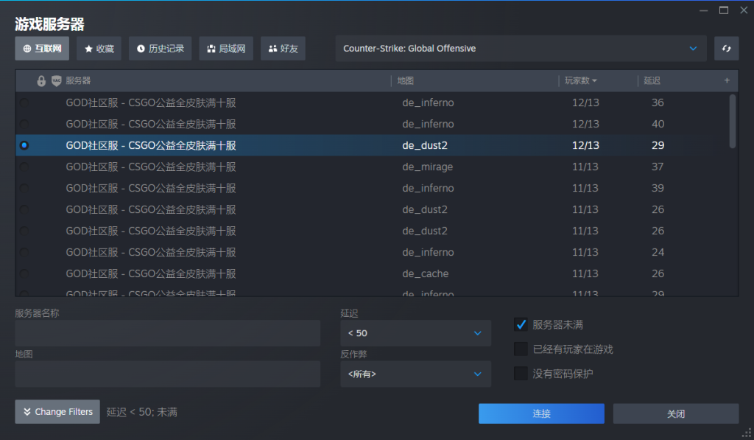Screen dimensions: 754x440
Task: Close window with the X icon
Action: click(743, 10)
